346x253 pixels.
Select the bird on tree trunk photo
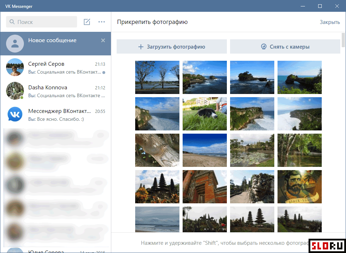pyautogui.click(x=157, y=150)
